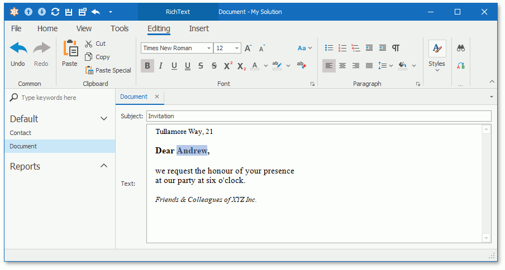505x270 pixels.
Task: Open the Styles gallery
Action: 437,56
